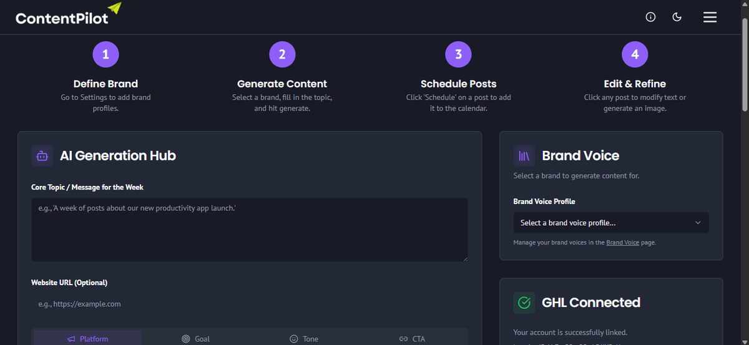
Task: Open the Brand Voice page link
Action: 622,242
